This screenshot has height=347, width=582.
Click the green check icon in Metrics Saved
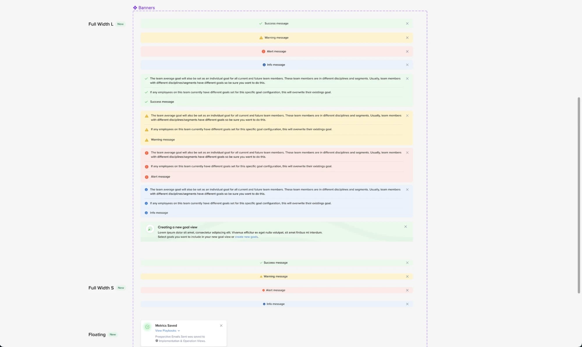tap(148, 327)
